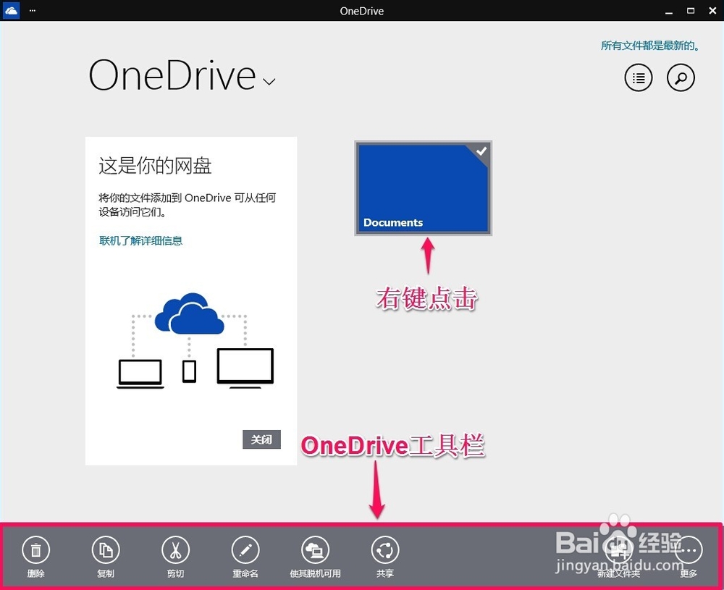The height and width of the screenshot is (590, 724).
Task: Close the OneDrive window
Action: point(712,11)
